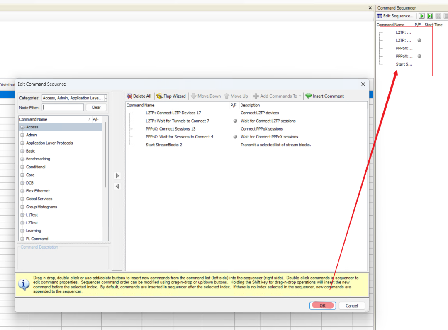
Task: Click the Edit Sequence icon in Command Sequencer
Action: click(380, 16)
